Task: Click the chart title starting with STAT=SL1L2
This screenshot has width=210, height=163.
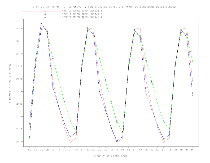Action: [104, 7]
